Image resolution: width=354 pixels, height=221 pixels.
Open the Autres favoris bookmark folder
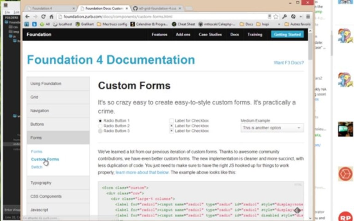point(297,24)
